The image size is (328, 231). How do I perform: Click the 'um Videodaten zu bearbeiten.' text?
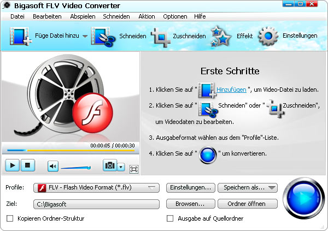click(x=195, y=122)
